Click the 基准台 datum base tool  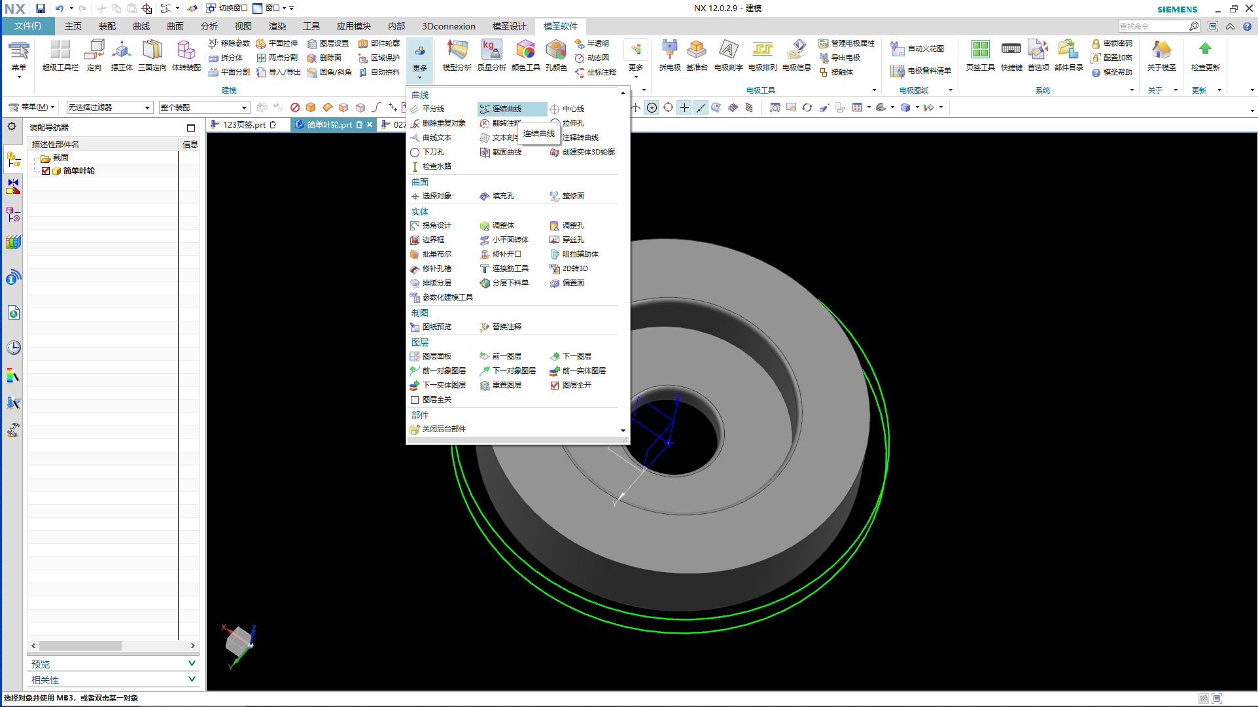[x=697, y=55]
